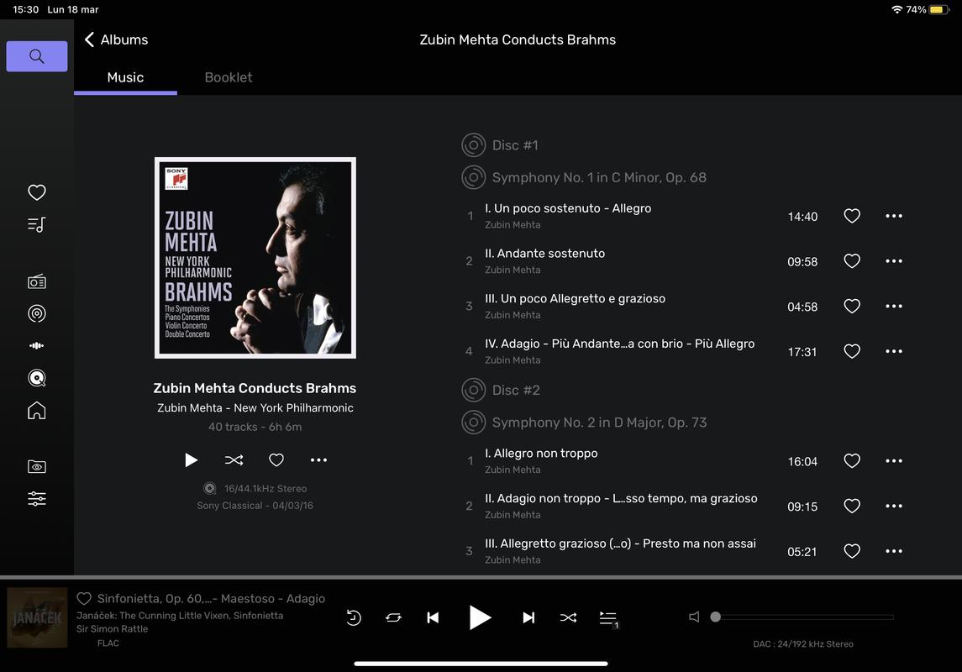Favorite I. Un poco sostenuto - Allegro
This screenshot has height=672, width=962.
click(x=852, y=216)
